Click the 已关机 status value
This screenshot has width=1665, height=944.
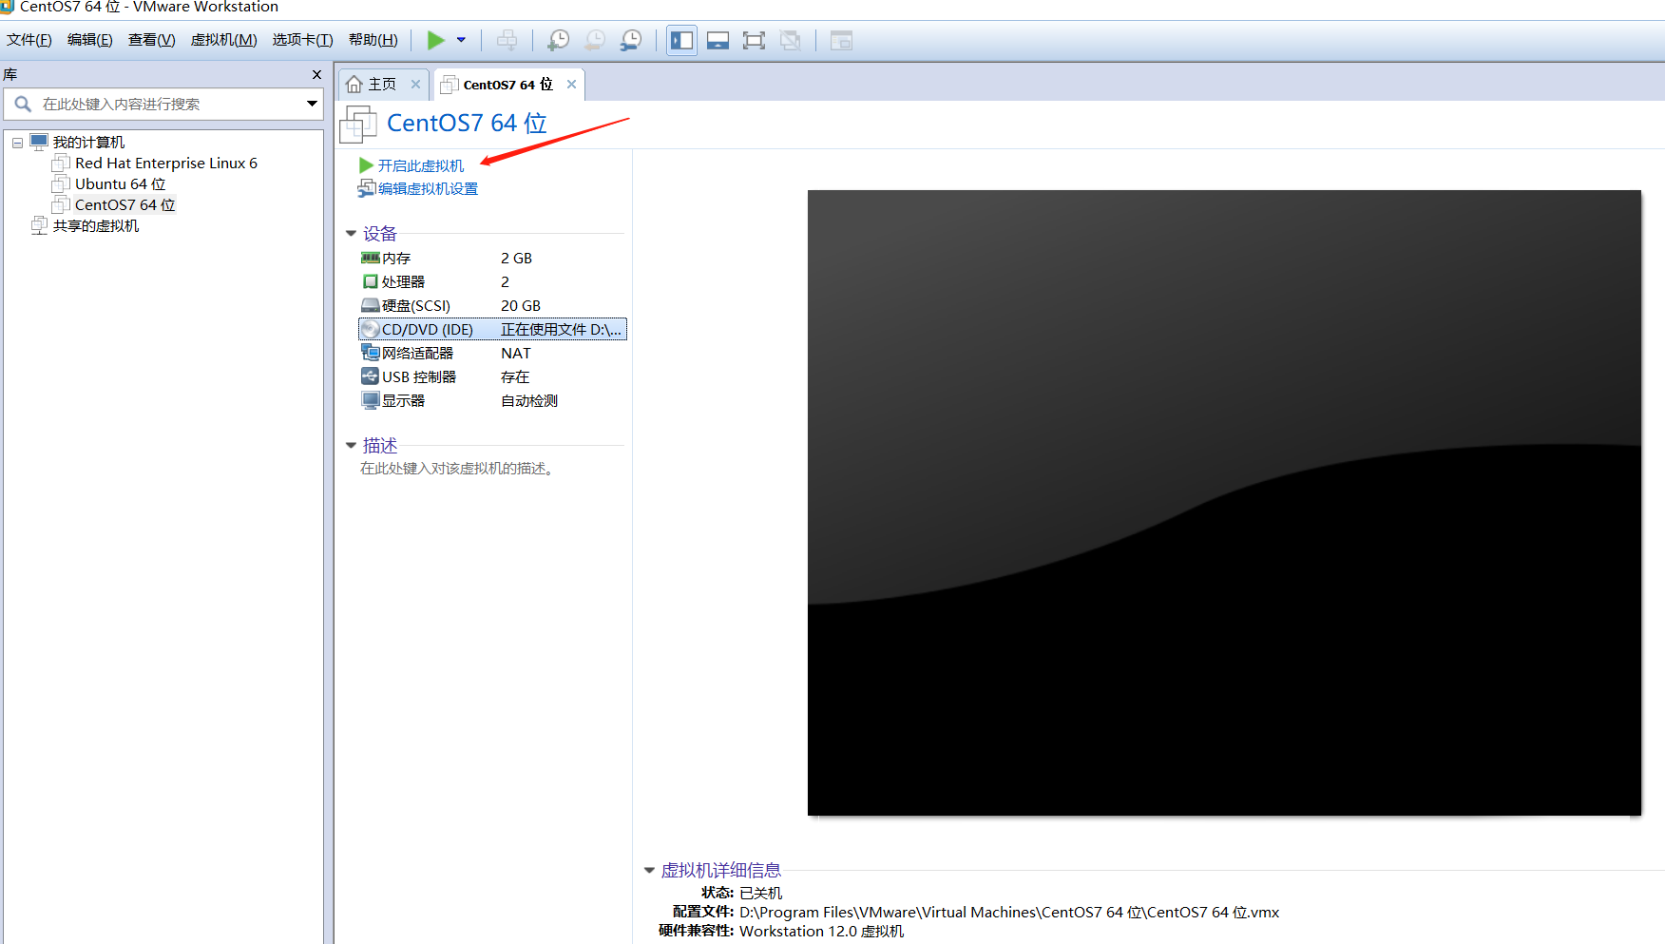click(760, 893)
